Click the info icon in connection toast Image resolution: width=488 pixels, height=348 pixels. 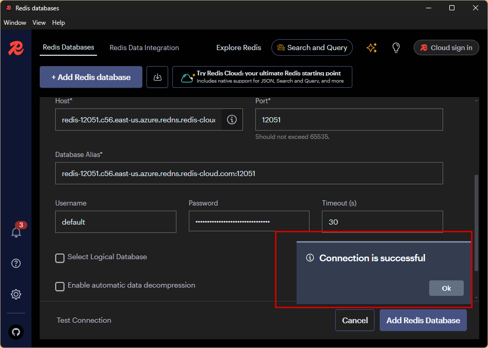tap(310, 258)
